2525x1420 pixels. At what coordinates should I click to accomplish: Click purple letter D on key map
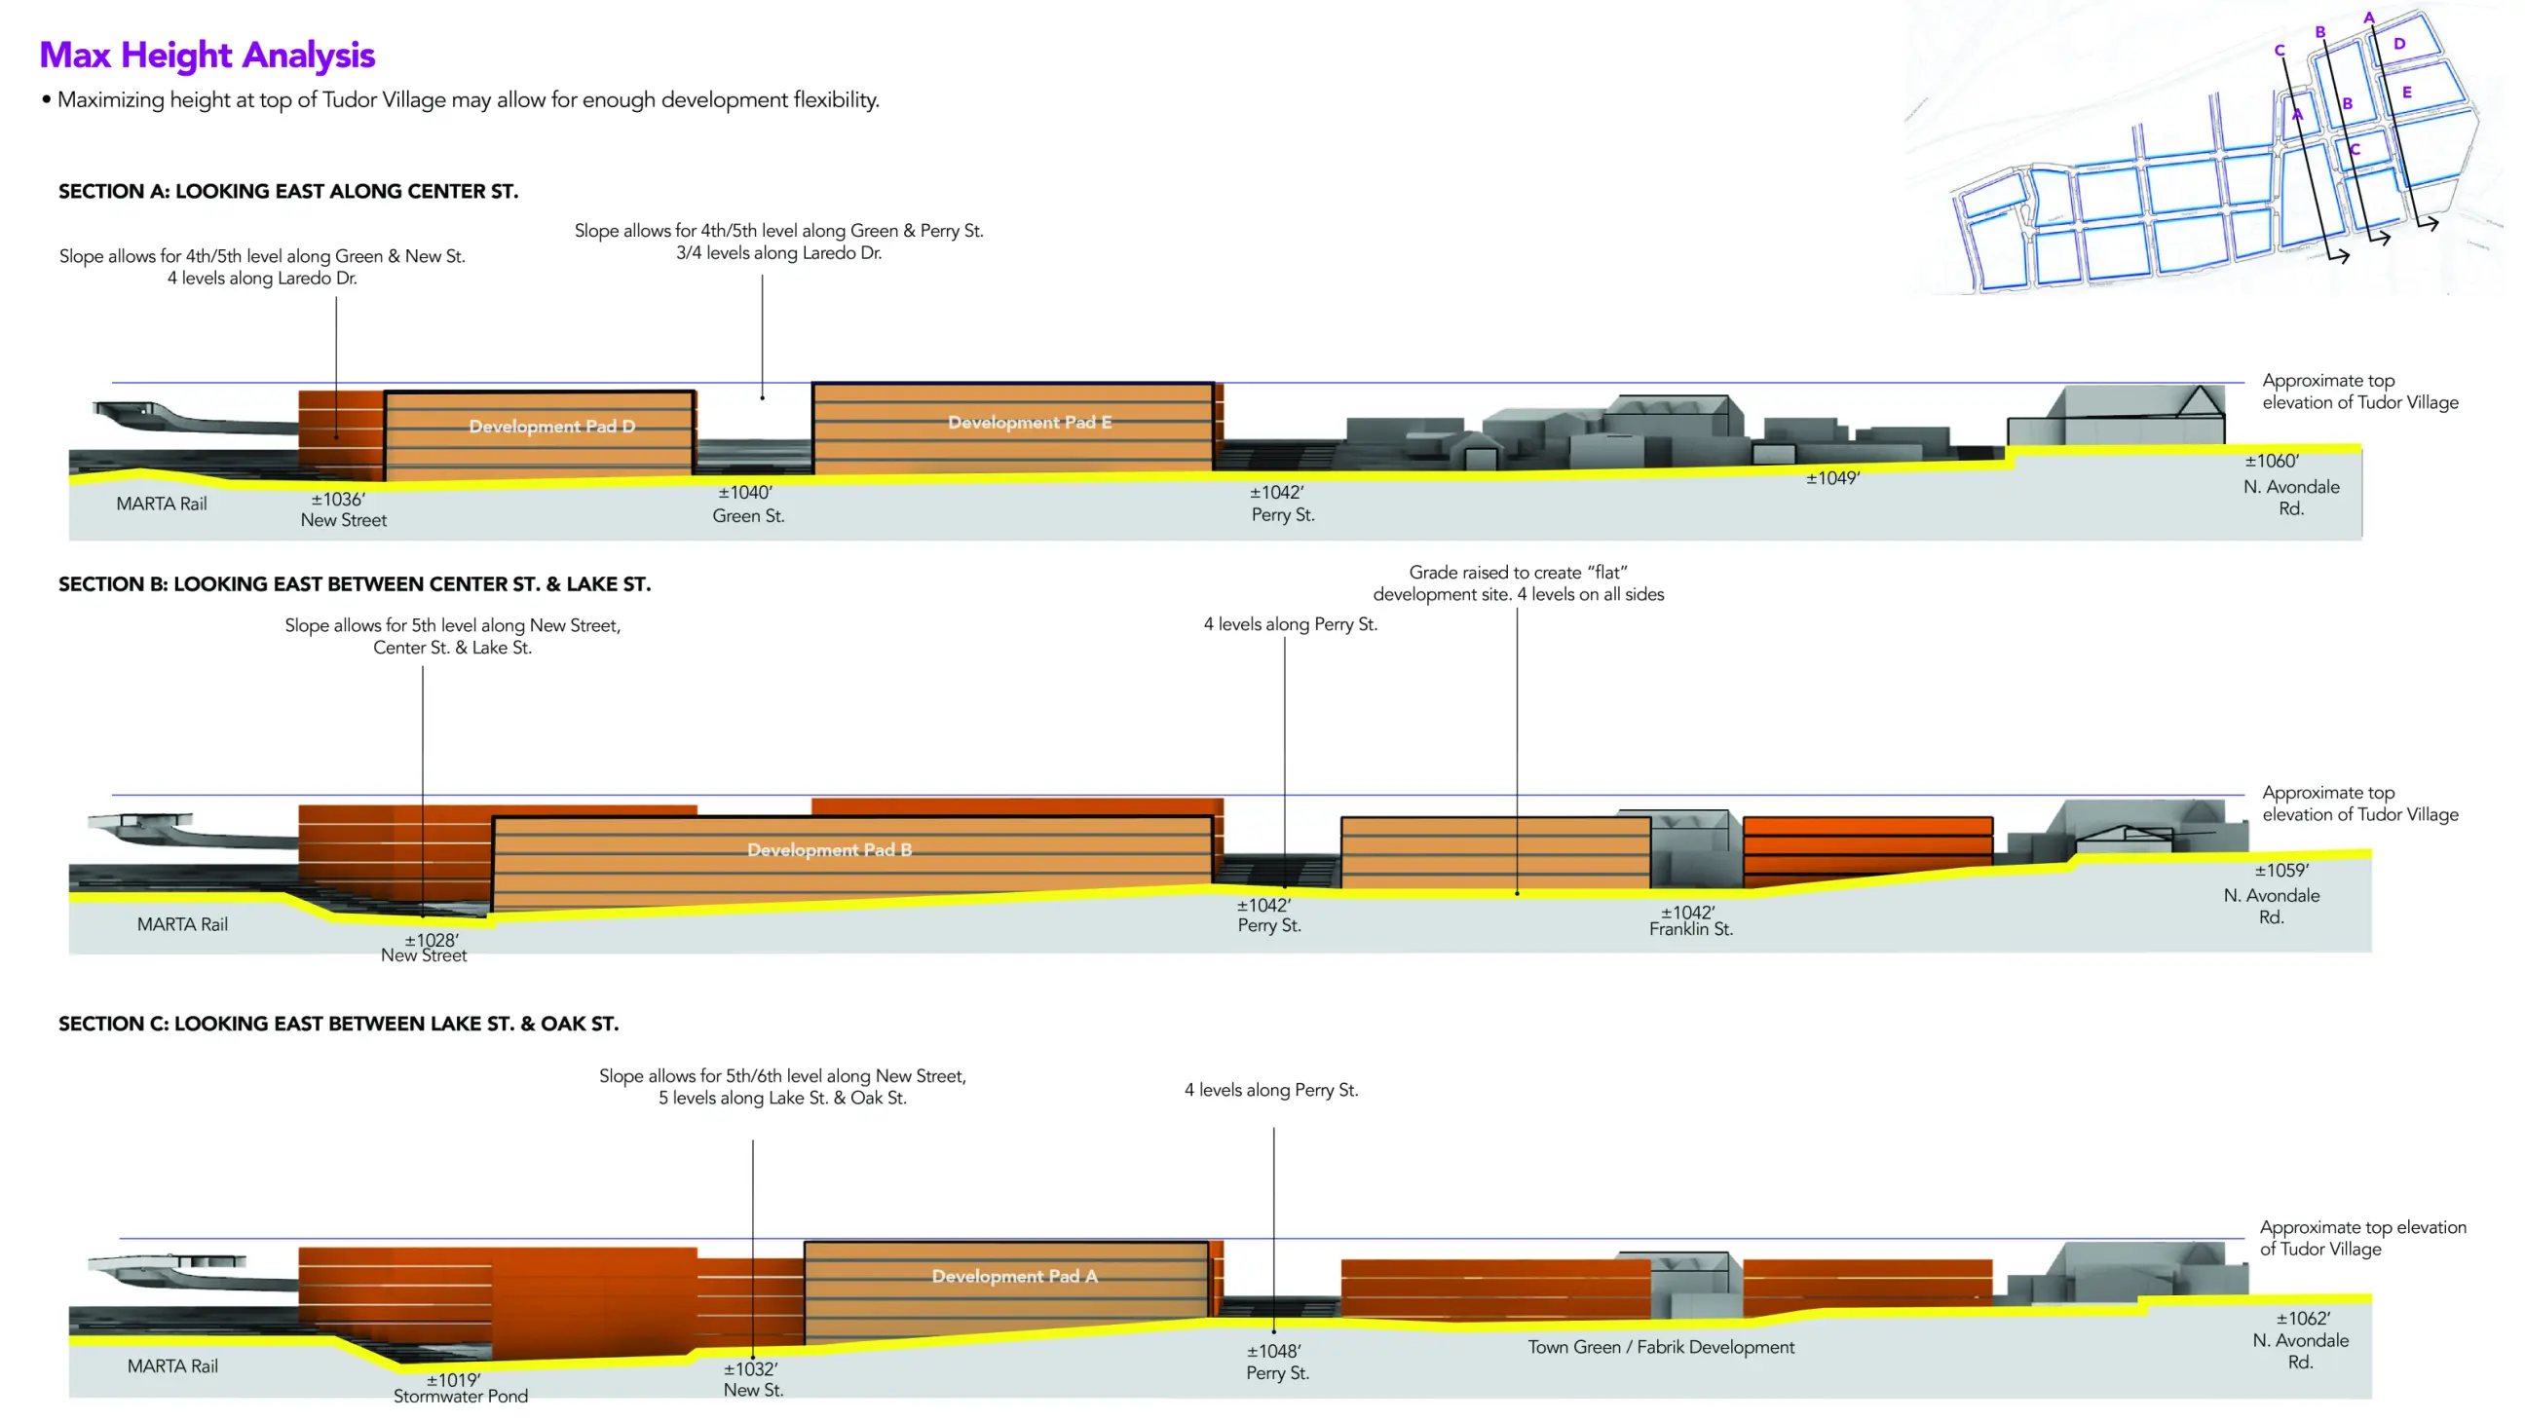[2399, 44]
